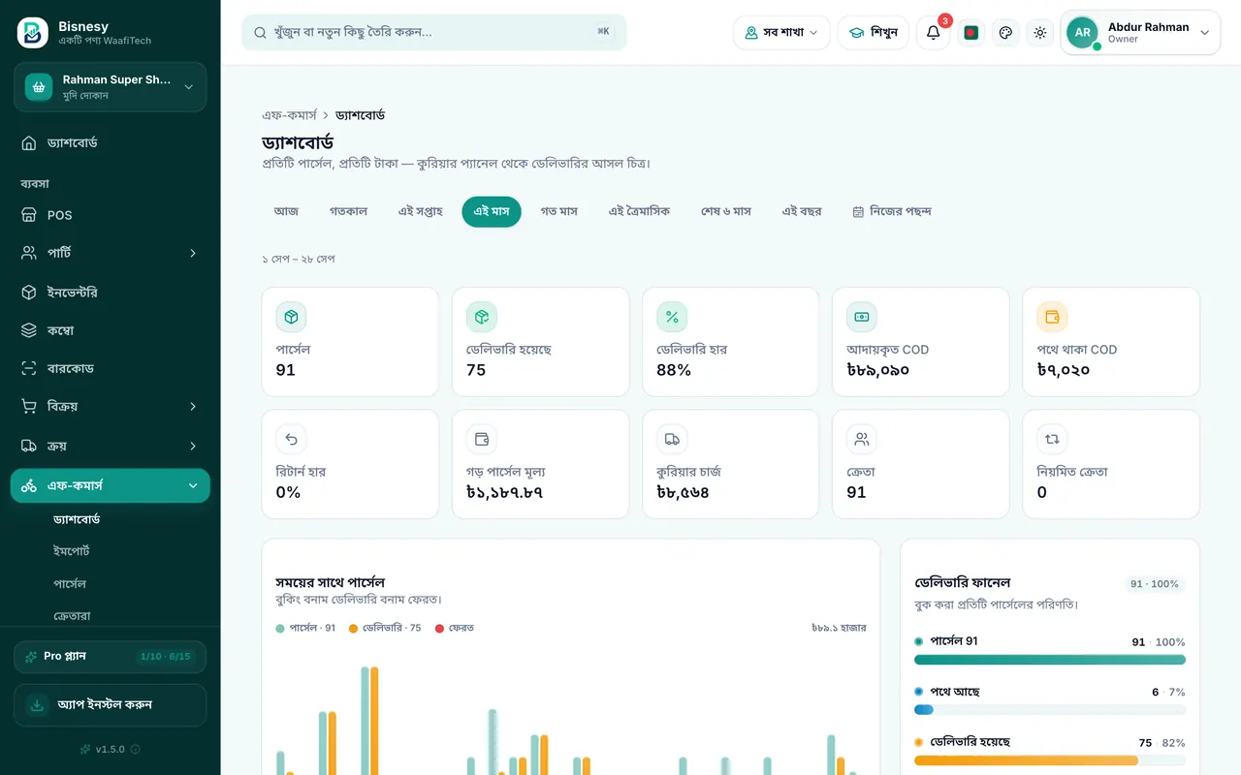This screenshot has height=775, width=1241.
Task: Open the color palette theme picker
Action: [x=1005, y=33]
